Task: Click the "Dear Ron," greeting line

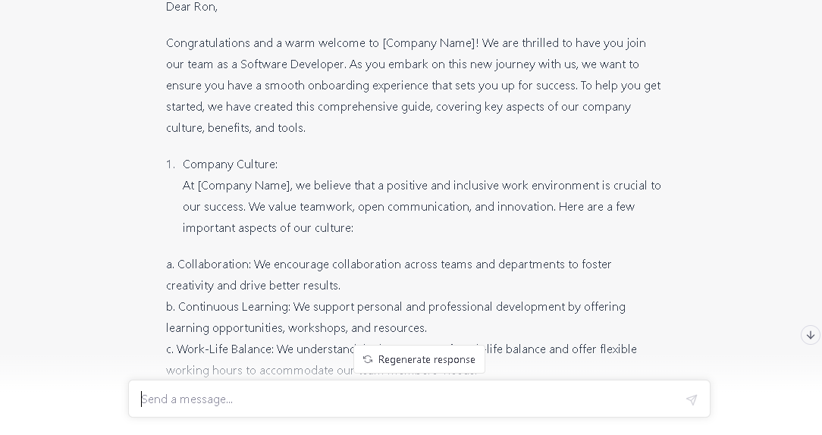Action: coord(192,7)
